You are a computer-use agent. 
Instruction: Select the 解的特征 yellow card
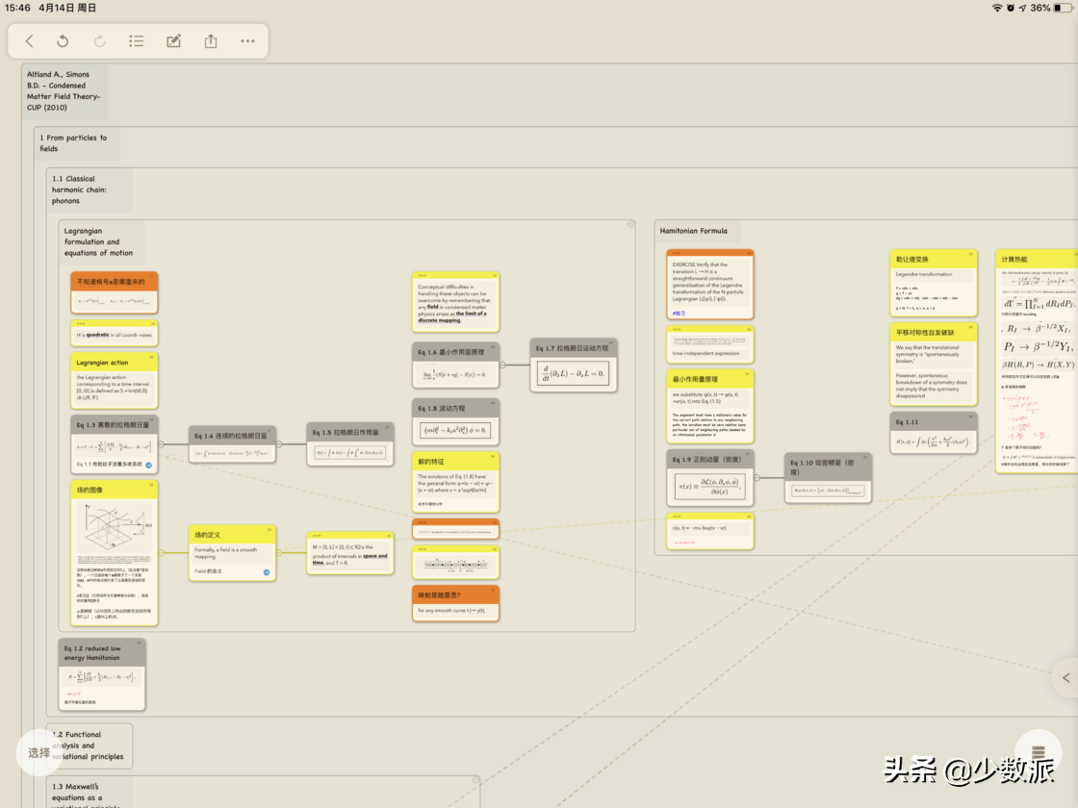[x=455, y=482]
